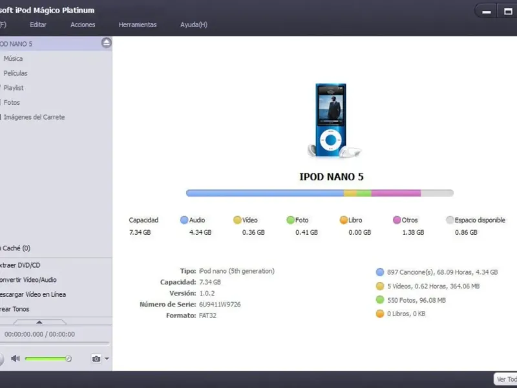This screenshot has height=388, width=517.
Task: Minimize the iPod Mágico window
Action: click(487, 12)
